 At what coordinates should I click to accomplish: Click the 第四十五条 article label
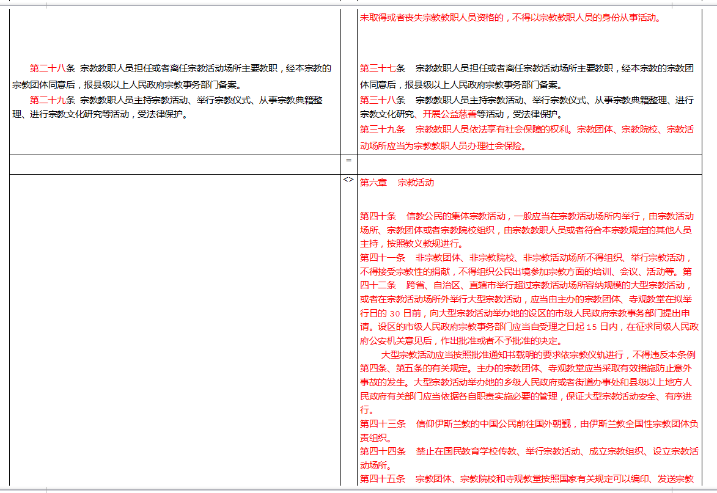[x=382, y=478]
